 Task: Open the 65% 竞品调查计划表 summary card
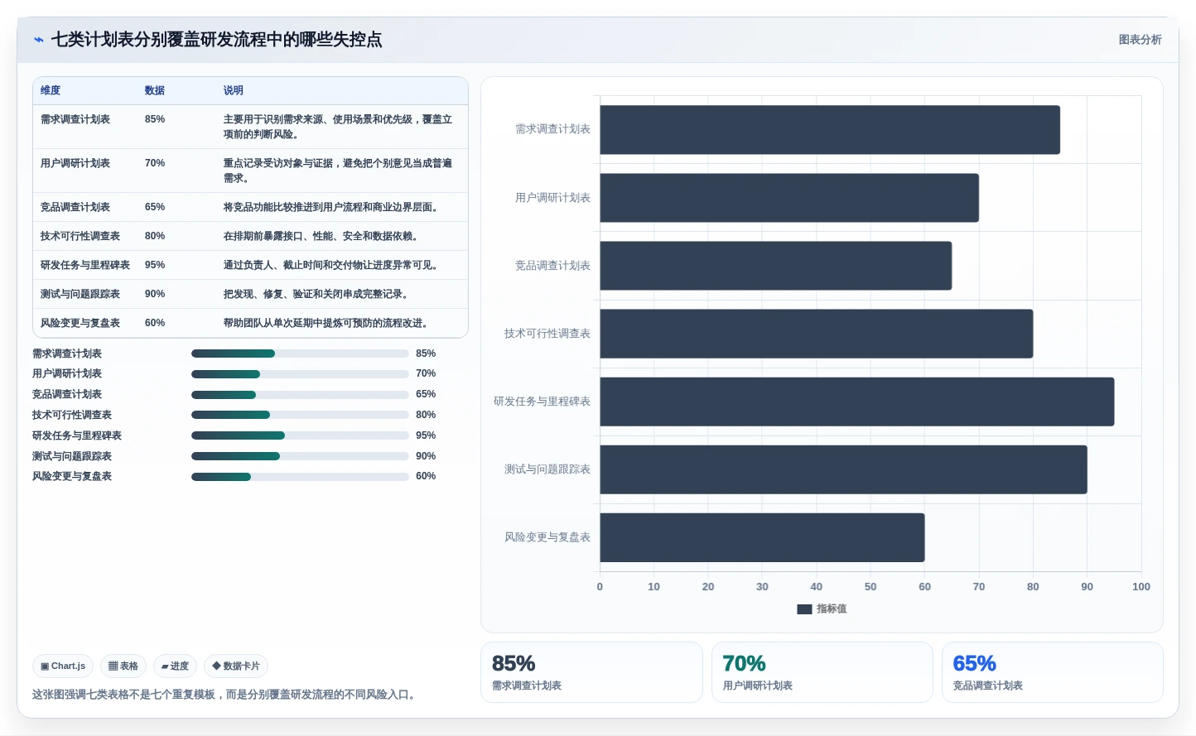coord(1053,672)
